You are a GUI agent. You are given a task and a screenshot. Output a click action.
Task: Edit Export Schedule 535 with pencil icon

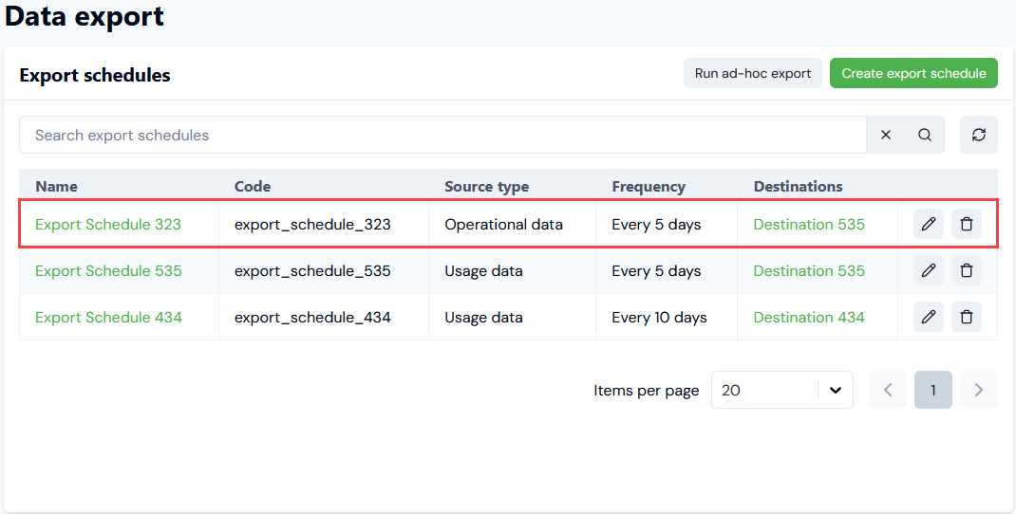coord(929,270)
